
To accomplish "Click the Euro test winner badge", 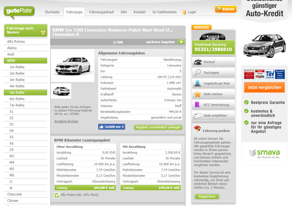I will [260, 74].
